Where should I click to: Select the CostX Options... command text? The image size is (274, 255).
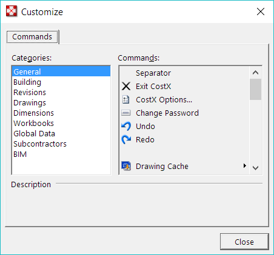164,100
